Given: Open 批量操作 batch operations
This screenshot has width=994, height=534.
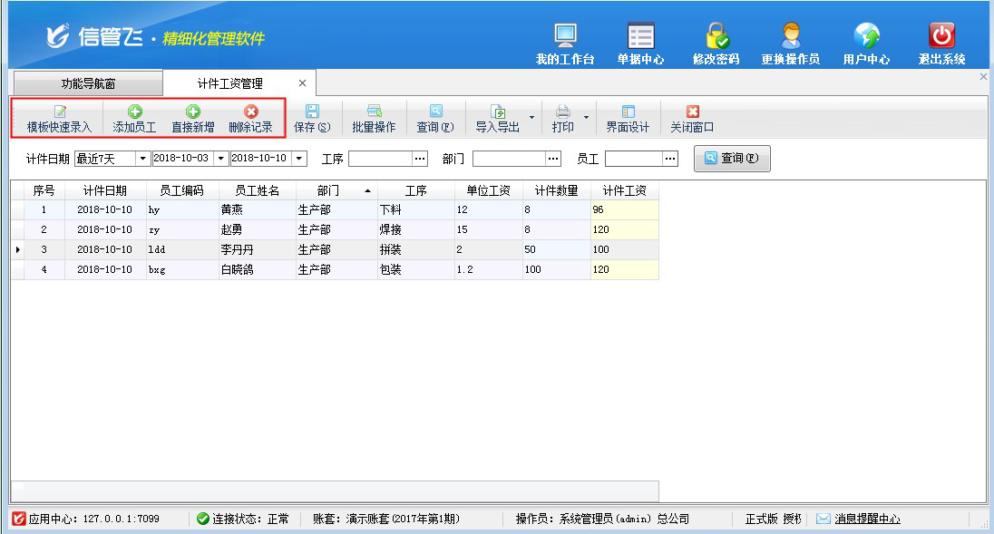Looking at the screenshot, I should (x=374, y=119).
